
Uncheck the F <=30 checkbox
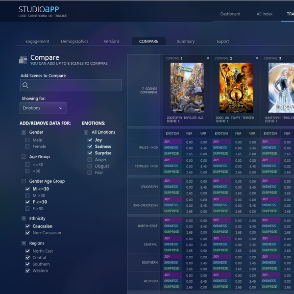point(27,202)
